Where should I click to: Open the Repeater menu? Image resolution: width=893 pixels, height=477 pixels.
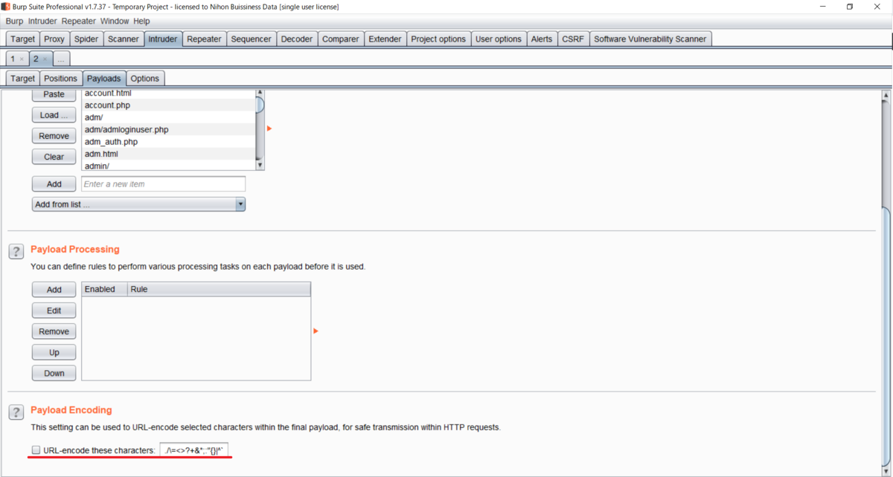point(78,22)
